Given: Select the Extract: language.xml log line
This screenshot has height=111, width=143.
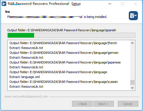Looking at the screenshot, I should tap(24, 77).
